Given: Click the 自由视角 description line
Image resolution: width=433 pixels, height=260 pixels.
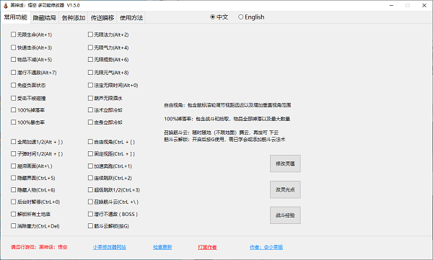Looking at the screenshot, I should coord(227,105).
